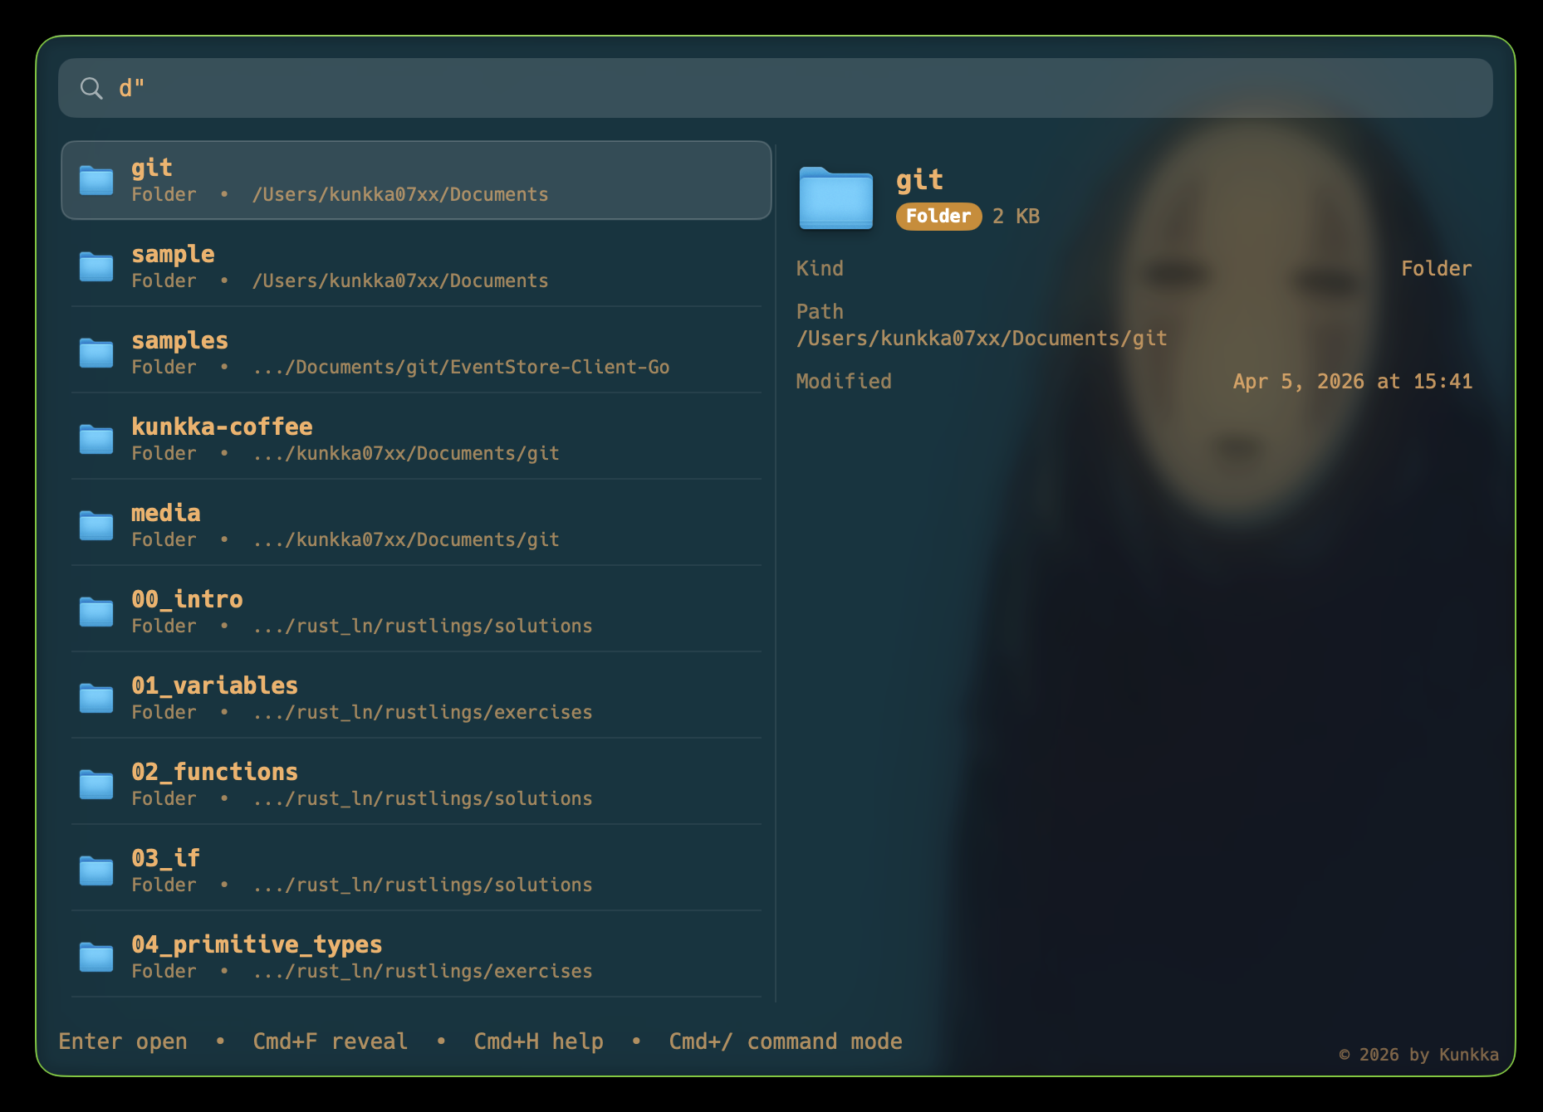Click the Cmd+/ command mode hint

785,1041
